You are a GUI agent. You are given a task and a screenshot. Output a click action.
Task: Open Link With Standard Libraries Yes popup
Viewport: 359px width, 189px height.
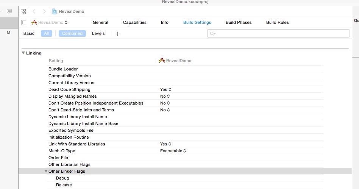(x=165, y=144)
